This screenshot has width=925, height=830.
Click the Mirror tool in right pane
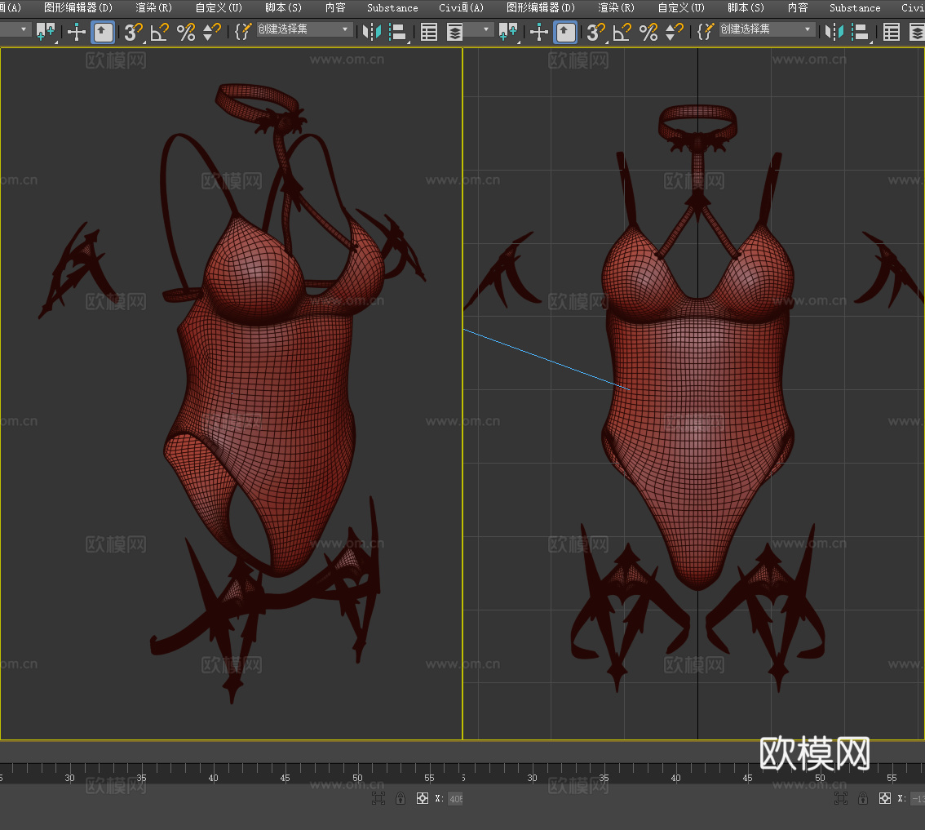pos(834,32)
